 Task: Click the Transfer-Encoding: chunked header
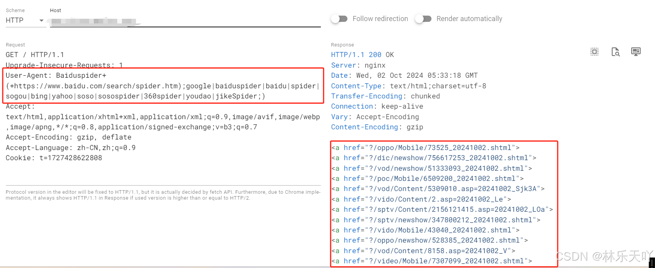pos(385,96)
